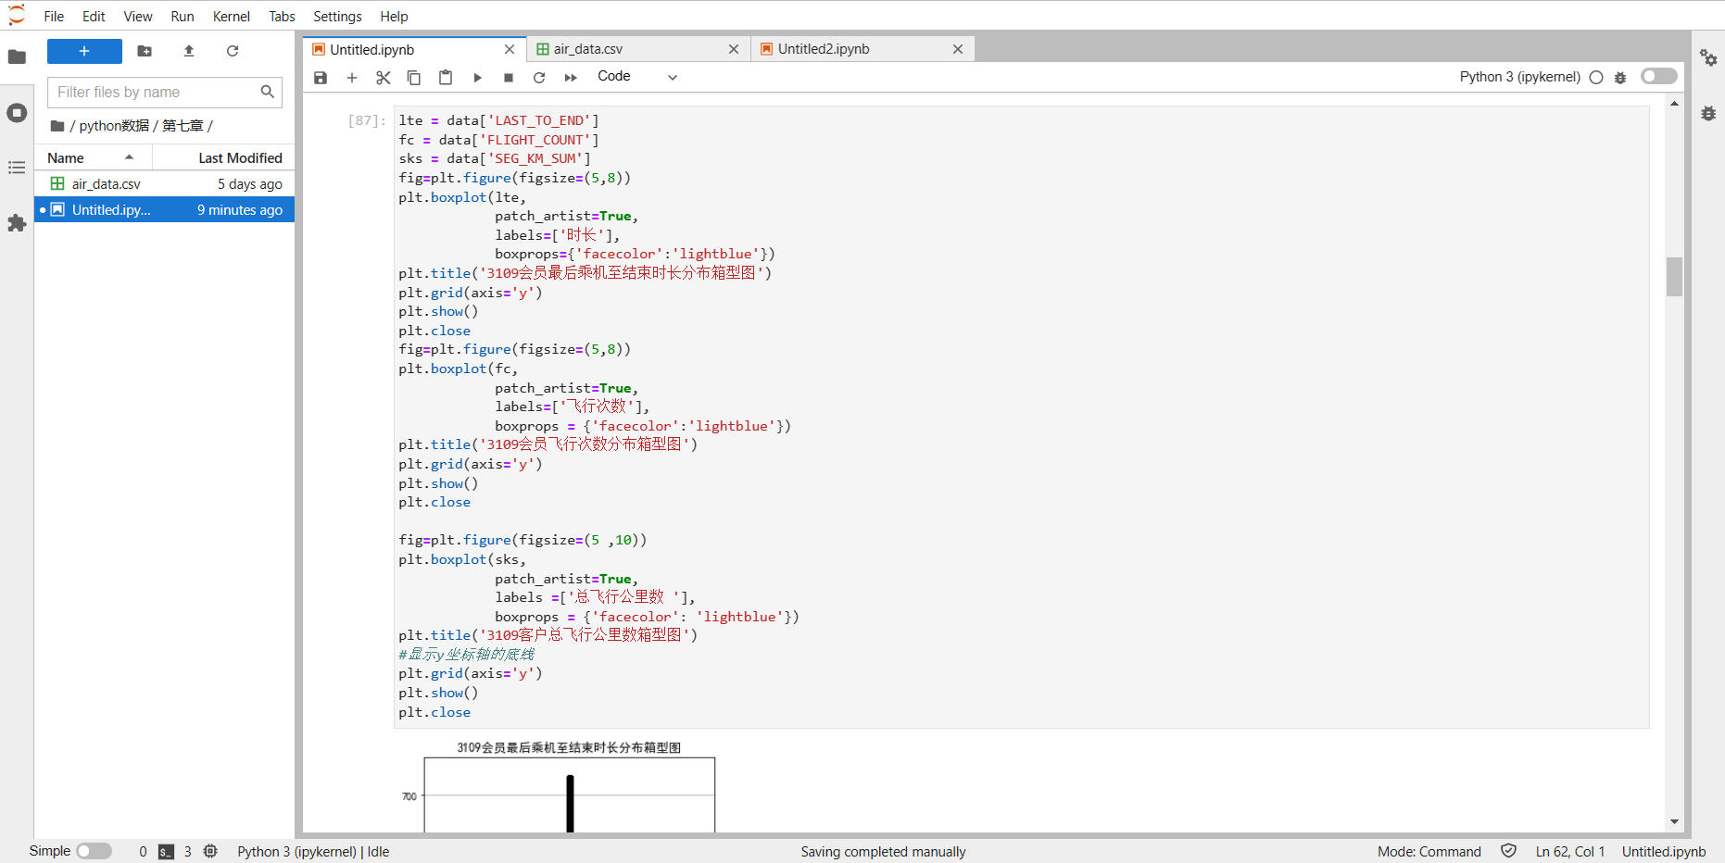Navigate to python数据 breadcrumb folder
This screenshot has height=863, width=1725.
pyautogui.click(x=114, y=126)
